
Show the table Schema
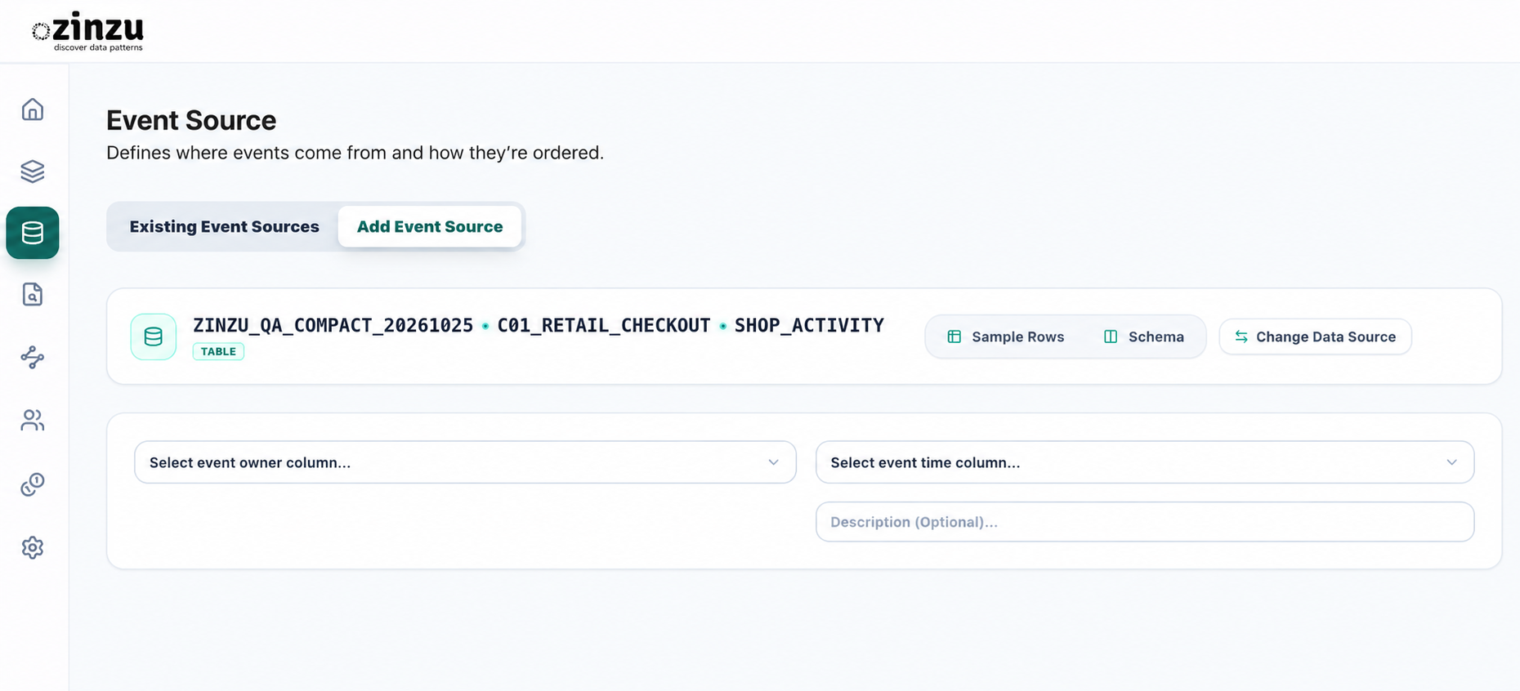point(1144,337)
